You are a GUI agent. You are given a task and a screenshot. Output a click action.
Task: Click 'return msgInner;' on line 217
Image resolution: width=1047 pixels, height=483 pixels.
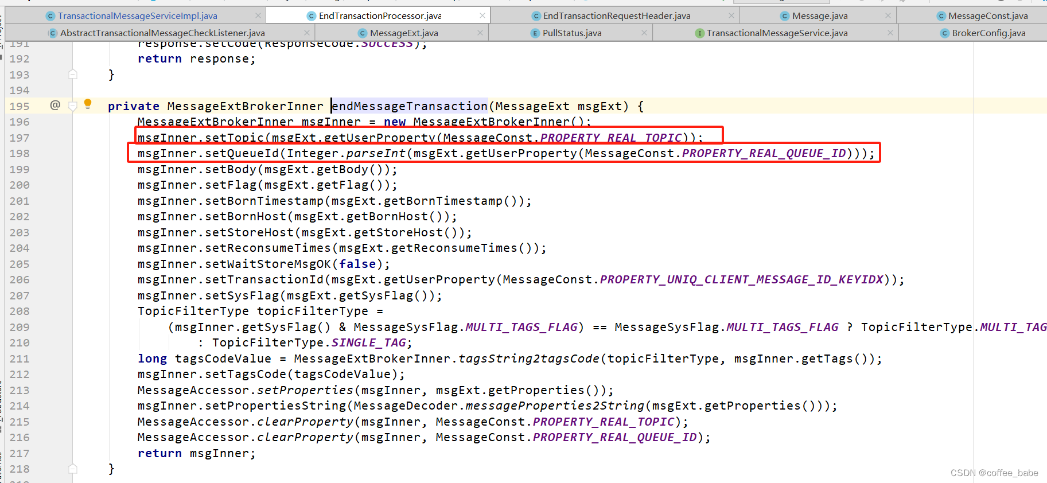(x=197, y=453)
